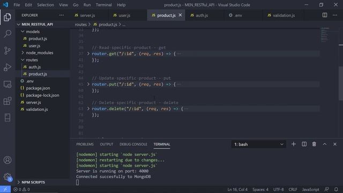Open the View menu
Image resolution: width=343 pixels, height=193 pixels.
[x=63, y=5]
